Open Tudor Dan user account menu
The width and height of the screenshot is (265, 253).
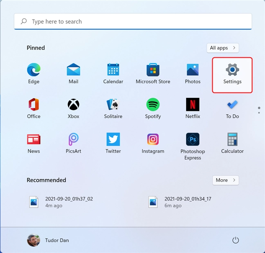(x=48, y=240)
